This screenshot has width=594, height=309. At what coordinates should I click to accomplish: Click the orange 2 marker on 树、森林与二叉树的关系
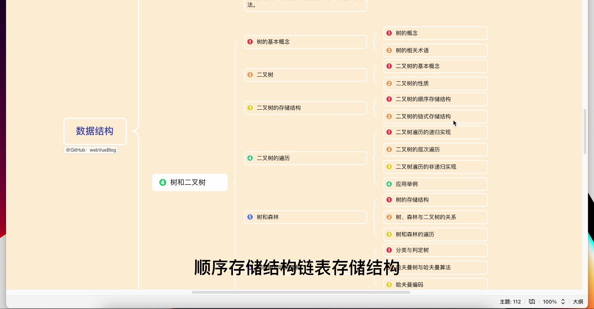click(389, 217)
